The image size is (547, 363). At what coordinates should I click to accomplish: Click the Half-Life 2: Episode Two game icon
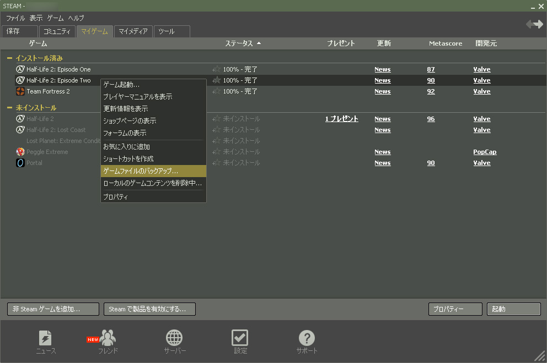click(x=20, y=80)
